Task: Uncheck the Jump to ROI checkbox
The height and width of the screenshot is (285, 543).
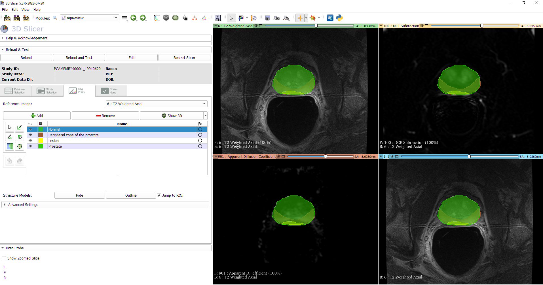Action: (159, 195)
